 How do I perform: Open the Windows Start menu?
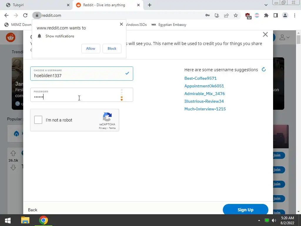pos(8,220)
